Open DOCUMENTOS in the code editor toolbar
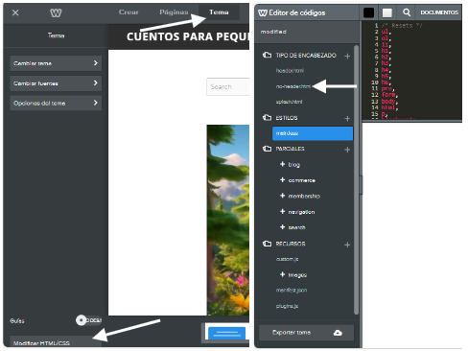This screenshot has width=468, height=351. [x=439, y=12]
